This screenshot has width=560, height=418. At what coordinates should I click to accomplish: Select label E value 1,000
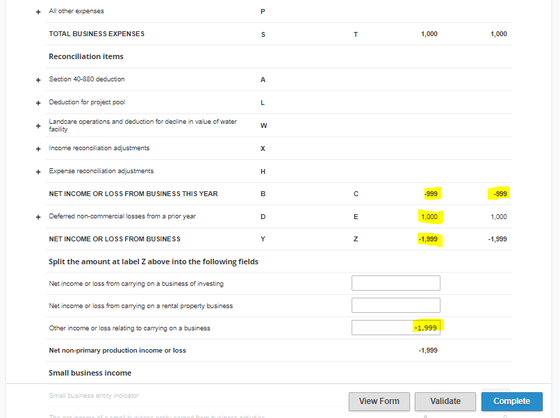pos(429,217)
